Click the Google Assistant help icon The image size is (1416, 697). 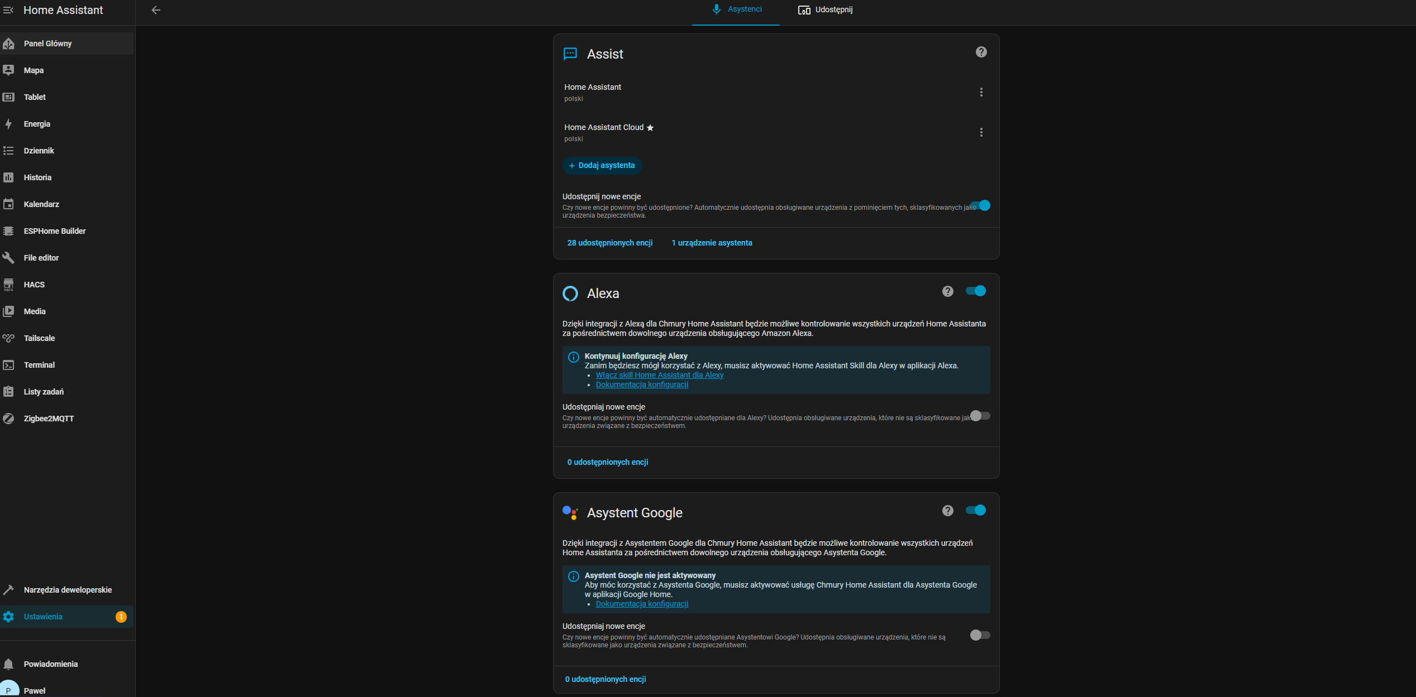[947, 511]
